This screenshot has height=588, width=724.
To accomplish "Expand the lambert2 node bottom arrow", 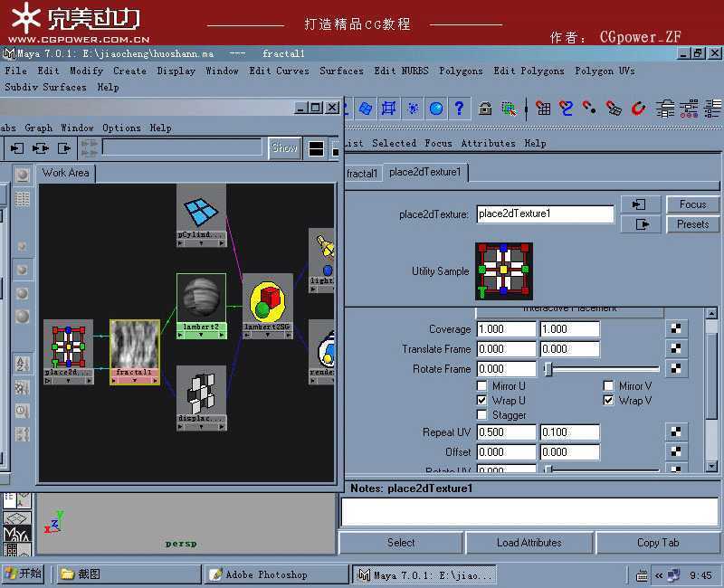I will tap(201, 335).
